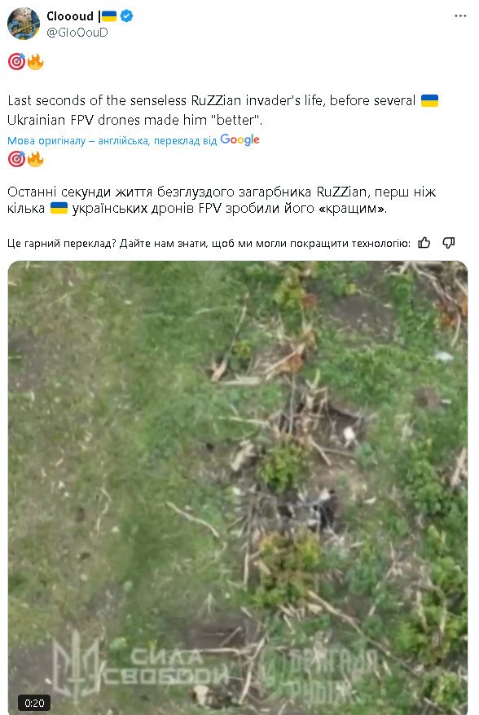Click the thumbs-up translation feedback icon
Screen dimensions: 479x715
(424, 243)
